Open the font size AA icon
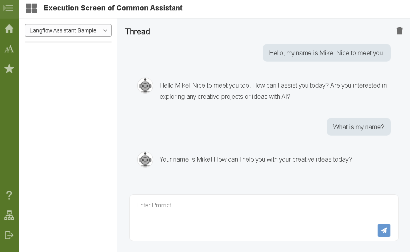 pyautogui.click(x=9, y=49)
